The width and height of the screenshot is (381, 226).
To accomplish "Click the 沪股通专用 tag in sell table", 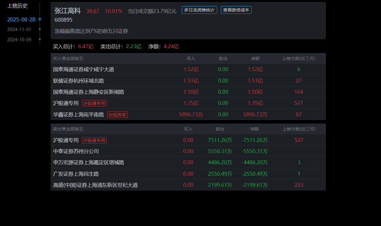I will point(94,140).
